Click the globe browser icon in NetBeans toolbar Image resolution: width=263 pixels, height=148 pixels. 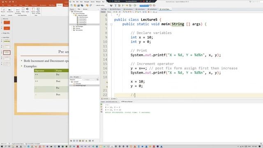click(111, 5)
